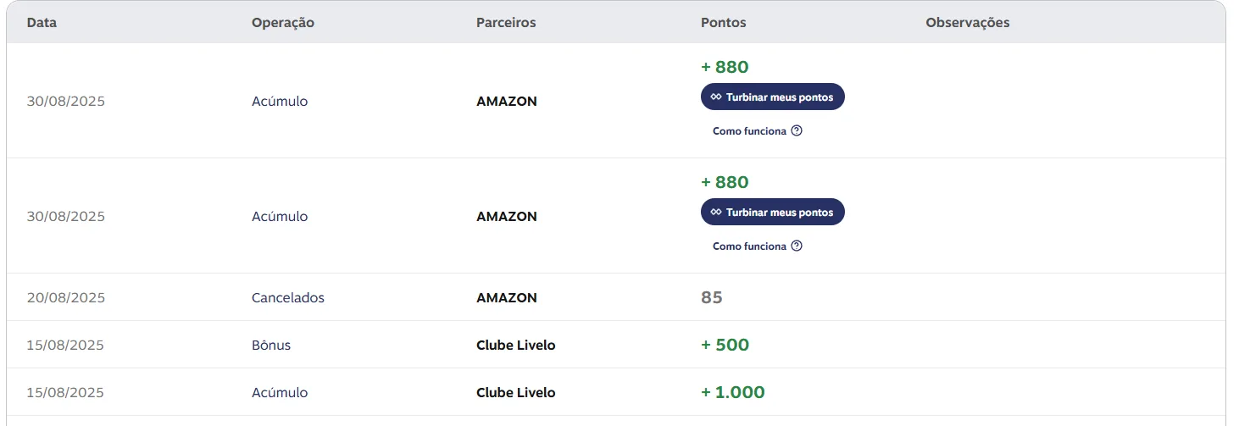Image resolution: width=1239 pixels, height=426 pixels.
Task: Select the 20/08/2025 date cell
Action: (65, 298)
